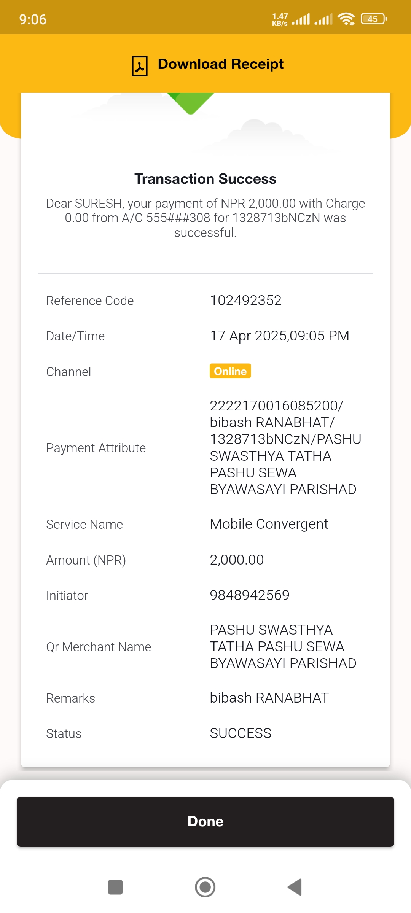Screen dimensions: 411x913
Task: Tap the Remarks value bibash RANABHAT
Action: click(269, 698)
